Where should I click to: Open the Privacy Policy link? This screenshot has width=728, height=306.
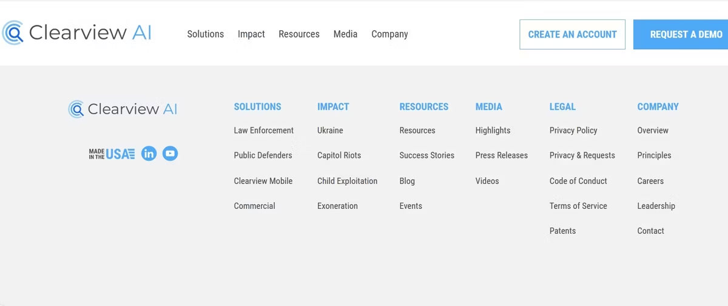coord(574,131)
